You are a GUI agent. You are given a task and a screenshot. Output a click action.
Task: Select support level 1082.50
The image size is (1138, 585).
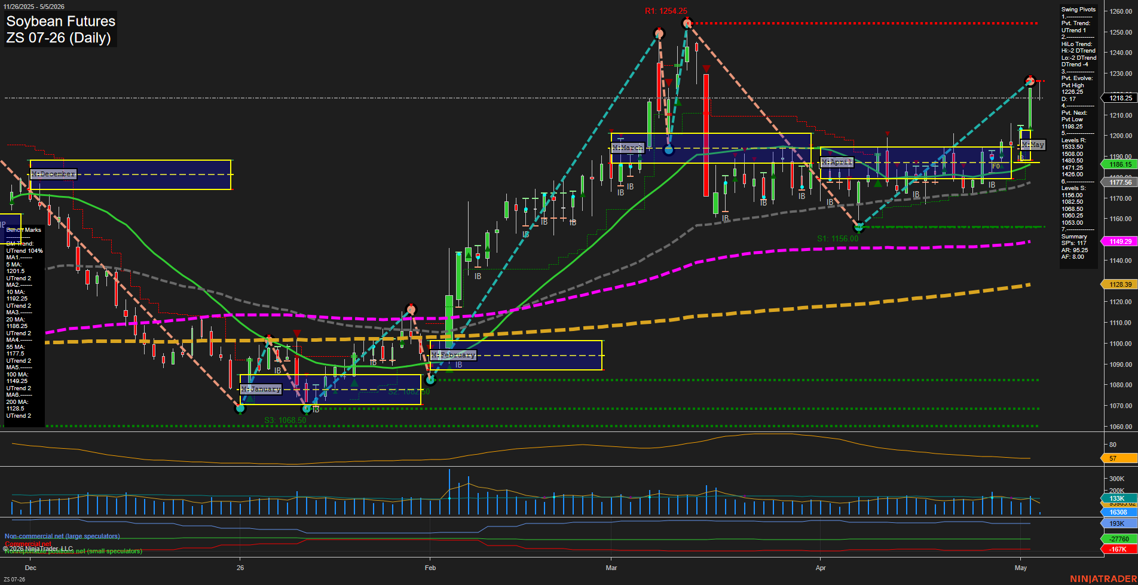1072,202
